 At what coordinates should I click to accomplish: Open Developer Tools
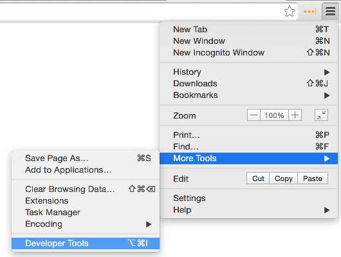[86, 243]
